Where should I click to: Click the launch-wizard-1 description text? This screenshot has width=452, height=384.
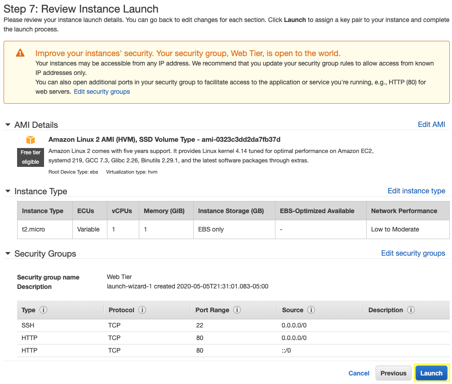pos(188,286)
